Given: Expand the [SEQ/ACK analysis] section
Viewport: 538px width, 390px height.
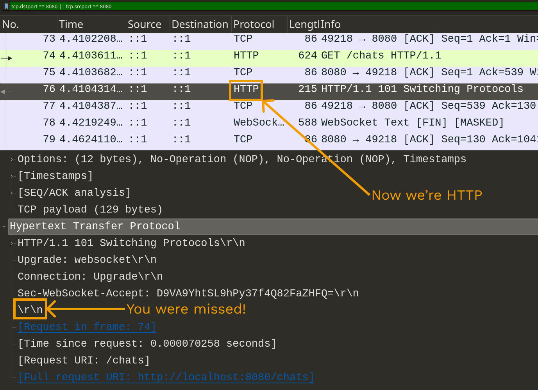Looking at the screenshot, I should [x=11, y=192].
